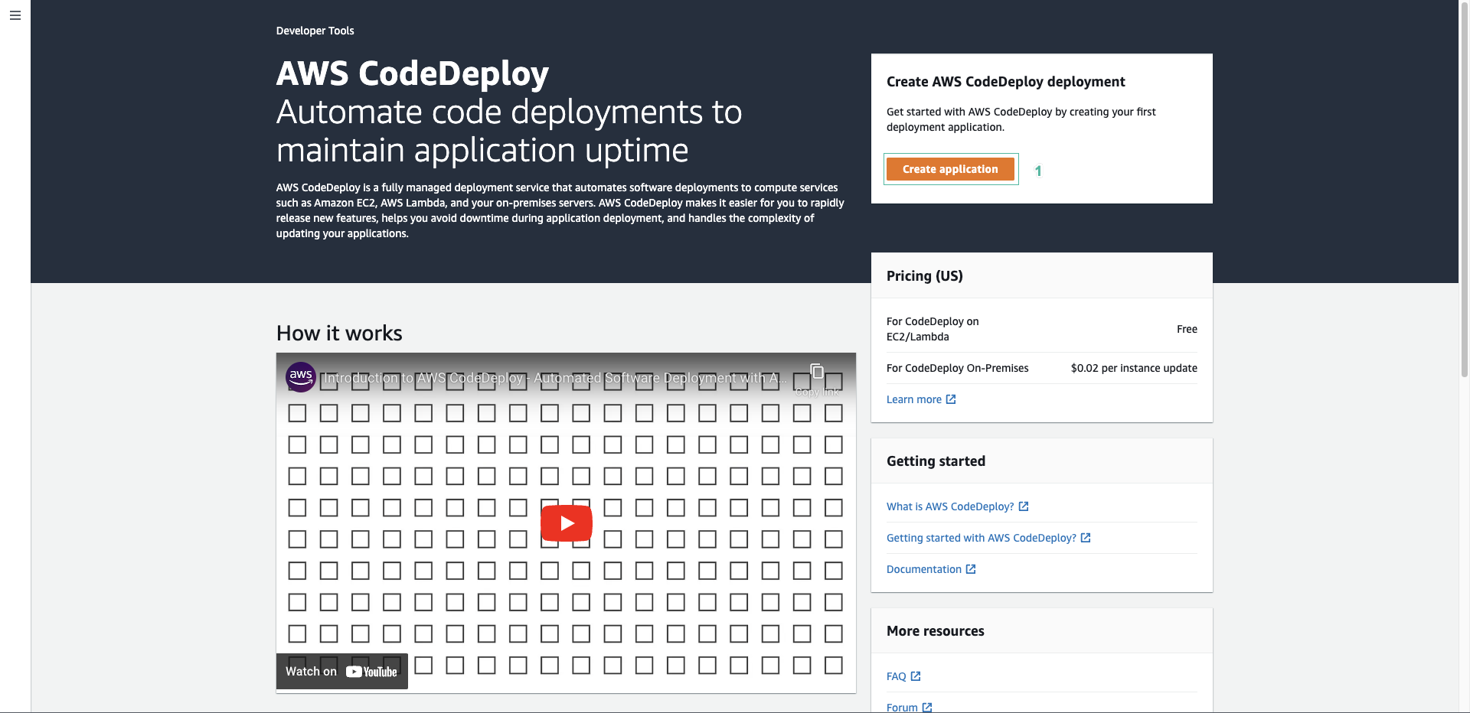The image size is (1470, 713).
Task: Click the Create application button
Action: tap(950, 169)
